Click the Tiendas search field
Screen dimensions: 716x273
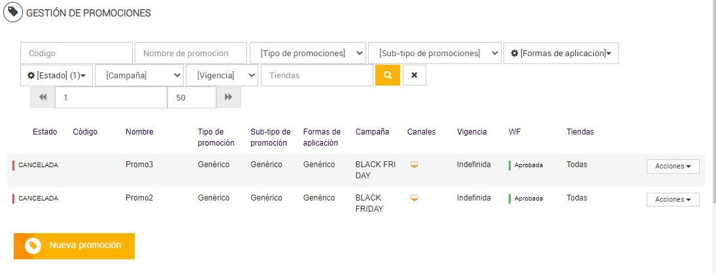317,75
